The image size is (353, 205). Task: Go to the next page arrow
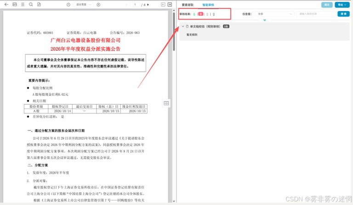tap(148, 5)
